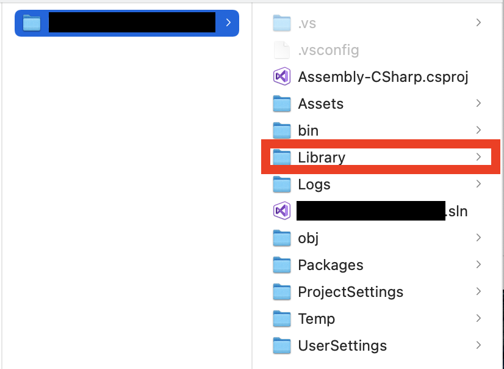Viewport: 504px width, 369px height.
Task: Select the UserSettings folder name
Action: point(342,346)
